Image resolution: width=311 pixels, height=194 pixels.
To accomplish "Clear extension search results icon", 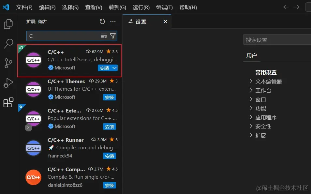I will point(104,36).
